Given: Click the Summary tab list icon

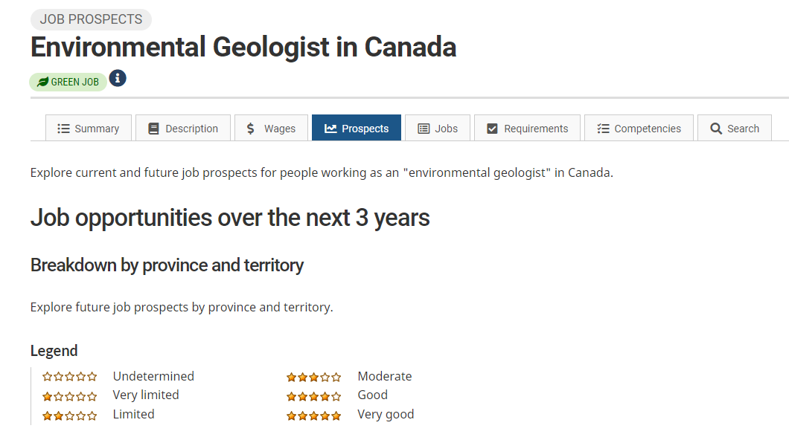Looking at the screenshot, I should [x=63, y=129].
